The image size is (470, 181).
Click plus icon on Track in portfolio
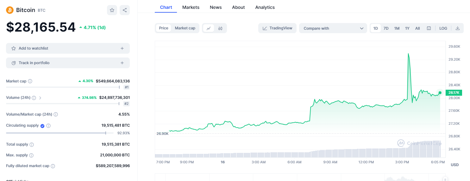(122, 63)
